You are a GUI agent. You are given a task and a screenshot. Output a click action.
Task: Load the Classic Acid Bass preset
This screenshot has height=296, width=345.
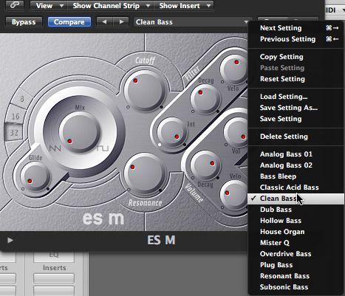click(x=296, y=187)
